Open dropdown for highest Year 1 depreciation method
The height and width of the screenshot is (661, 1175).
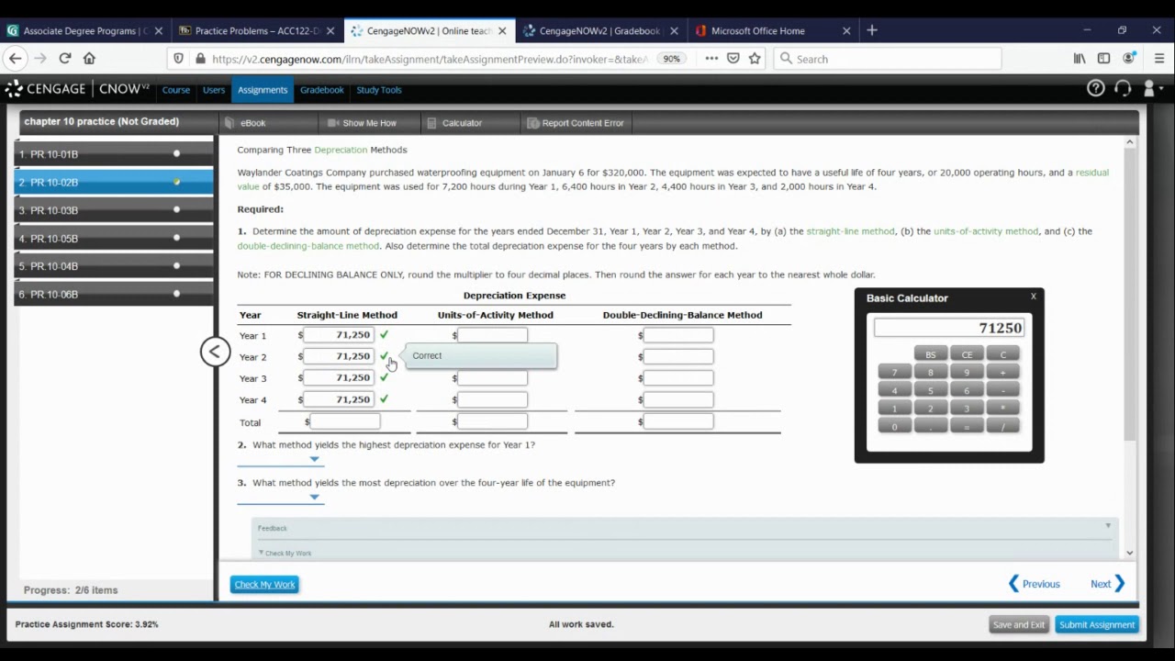pos(279,459)
